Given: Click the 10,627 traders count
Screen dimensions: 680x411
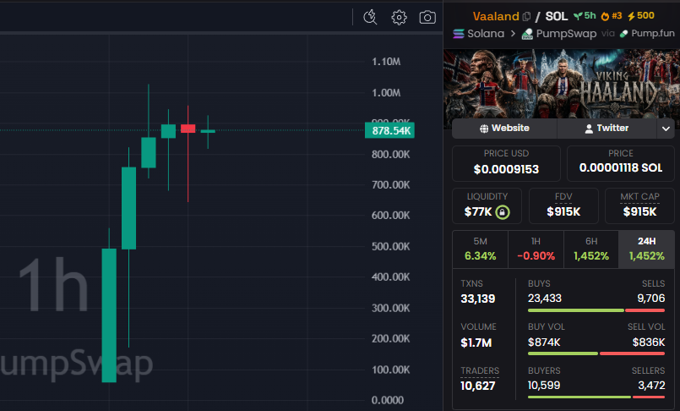Looking at the screenshot, I should coord(478,386).
